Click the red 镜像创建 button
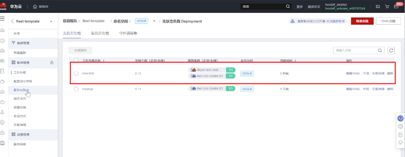This screenshot has width=405, height=157. (x=362, y=21)
